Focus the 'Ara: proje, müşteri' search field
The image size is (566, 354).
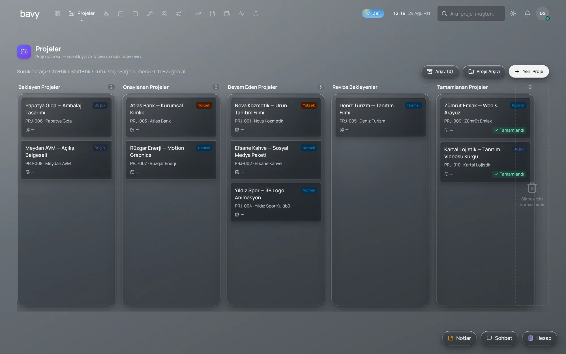point(471,14)
